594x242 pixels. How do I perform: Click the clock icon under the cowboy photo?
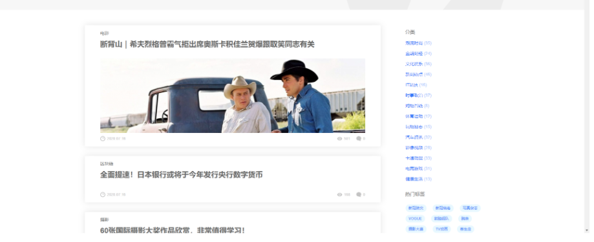103,138
